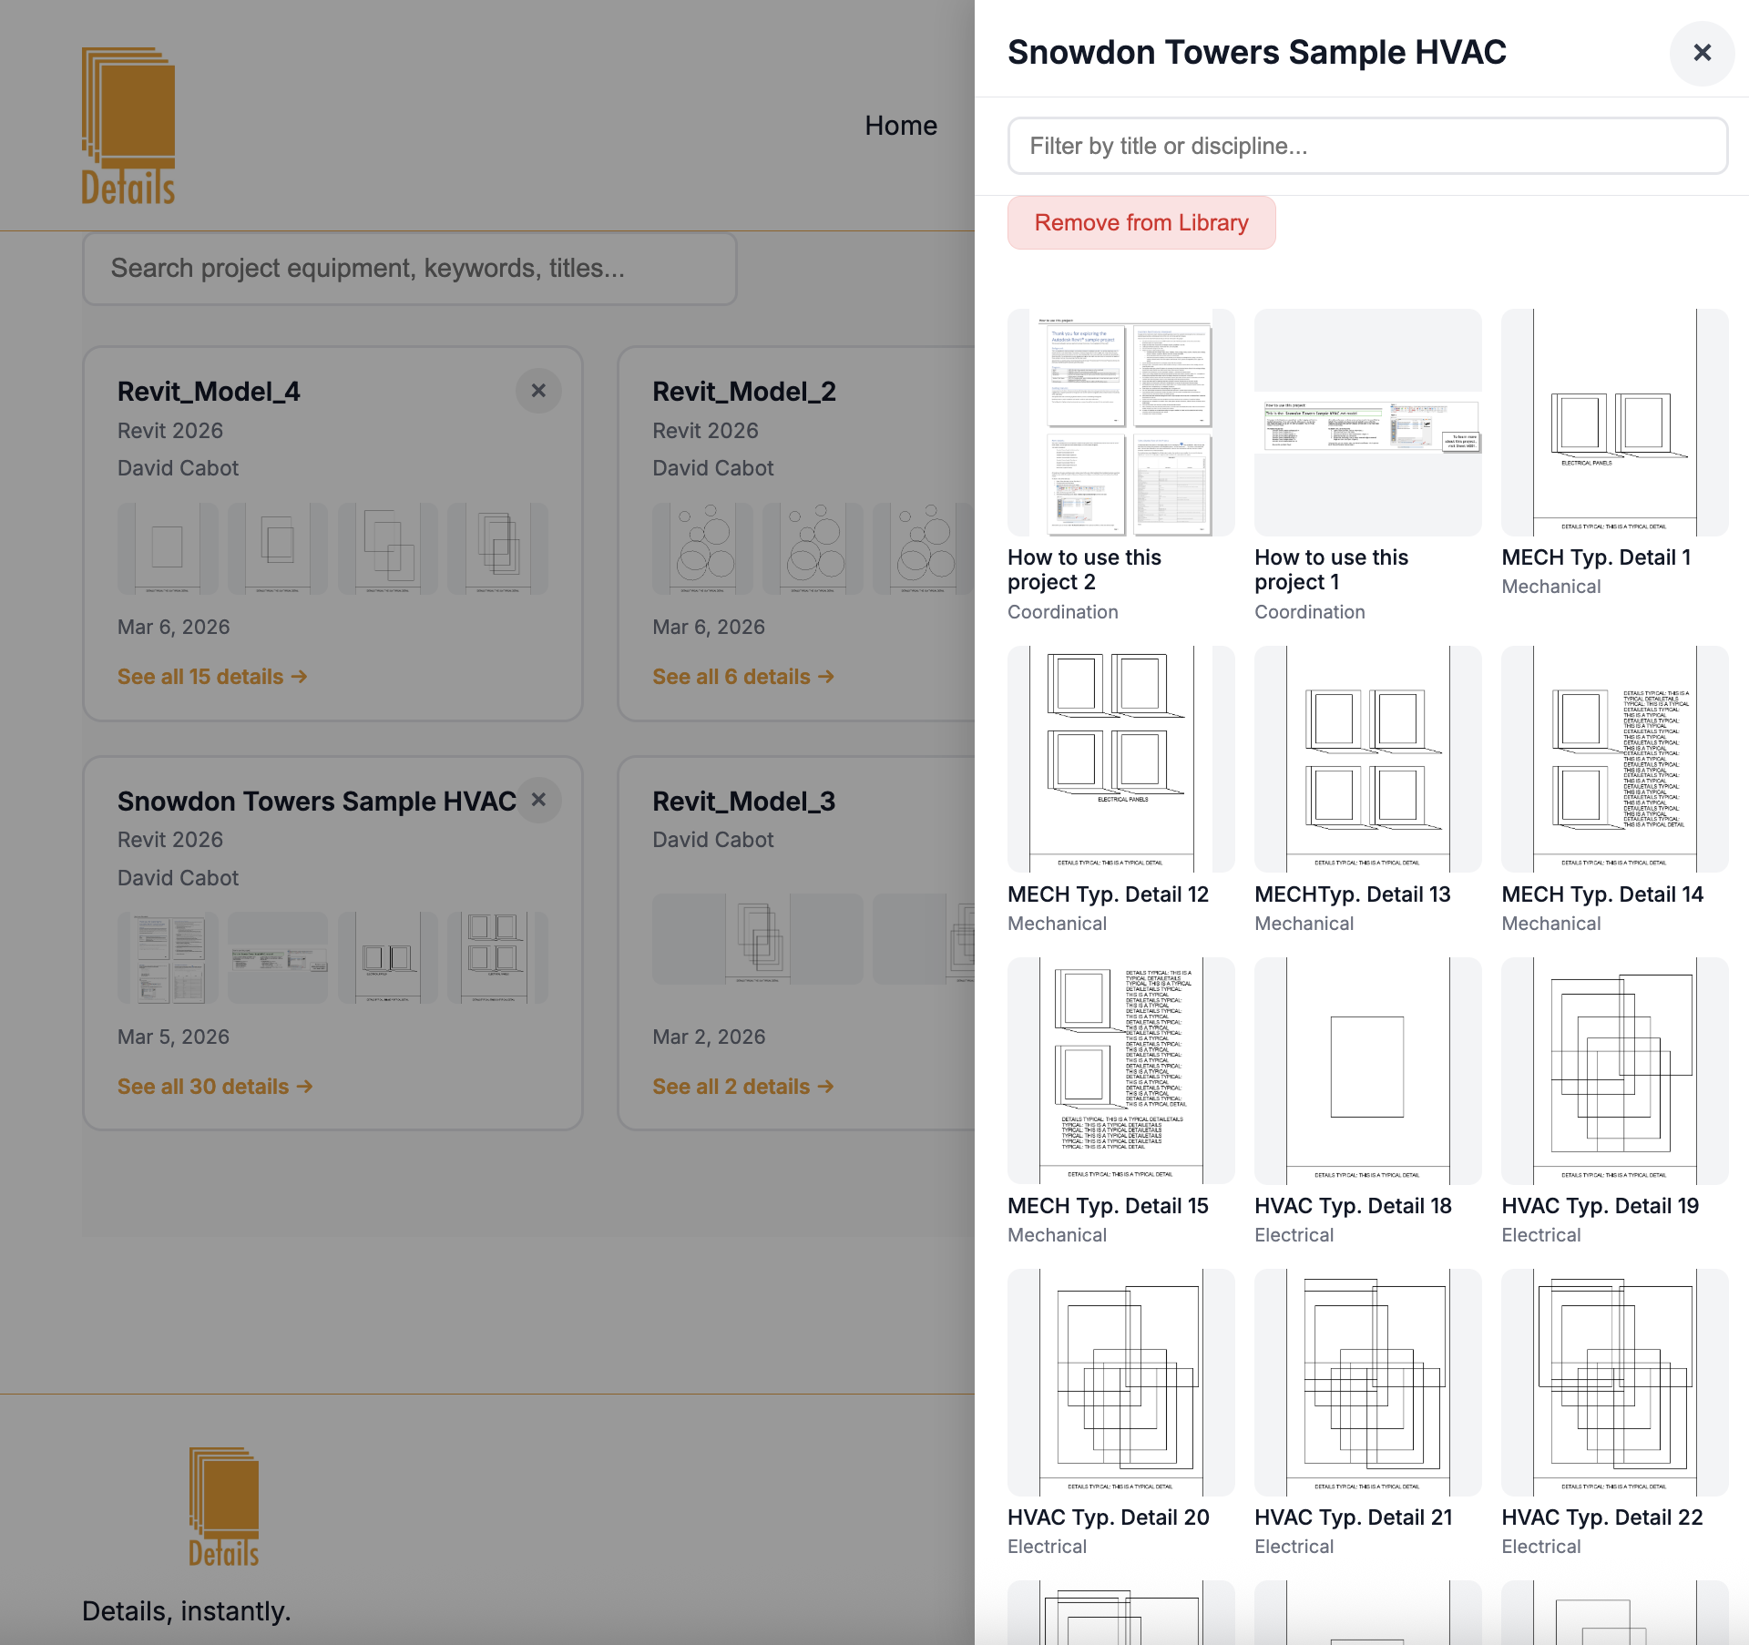Open HVAC Typ. Detail 21 thumbnail

click(x=1367, y=1382)
